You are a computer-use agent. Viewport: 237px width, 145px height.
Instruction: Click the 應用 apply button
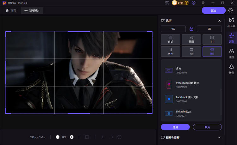[175, 127]
